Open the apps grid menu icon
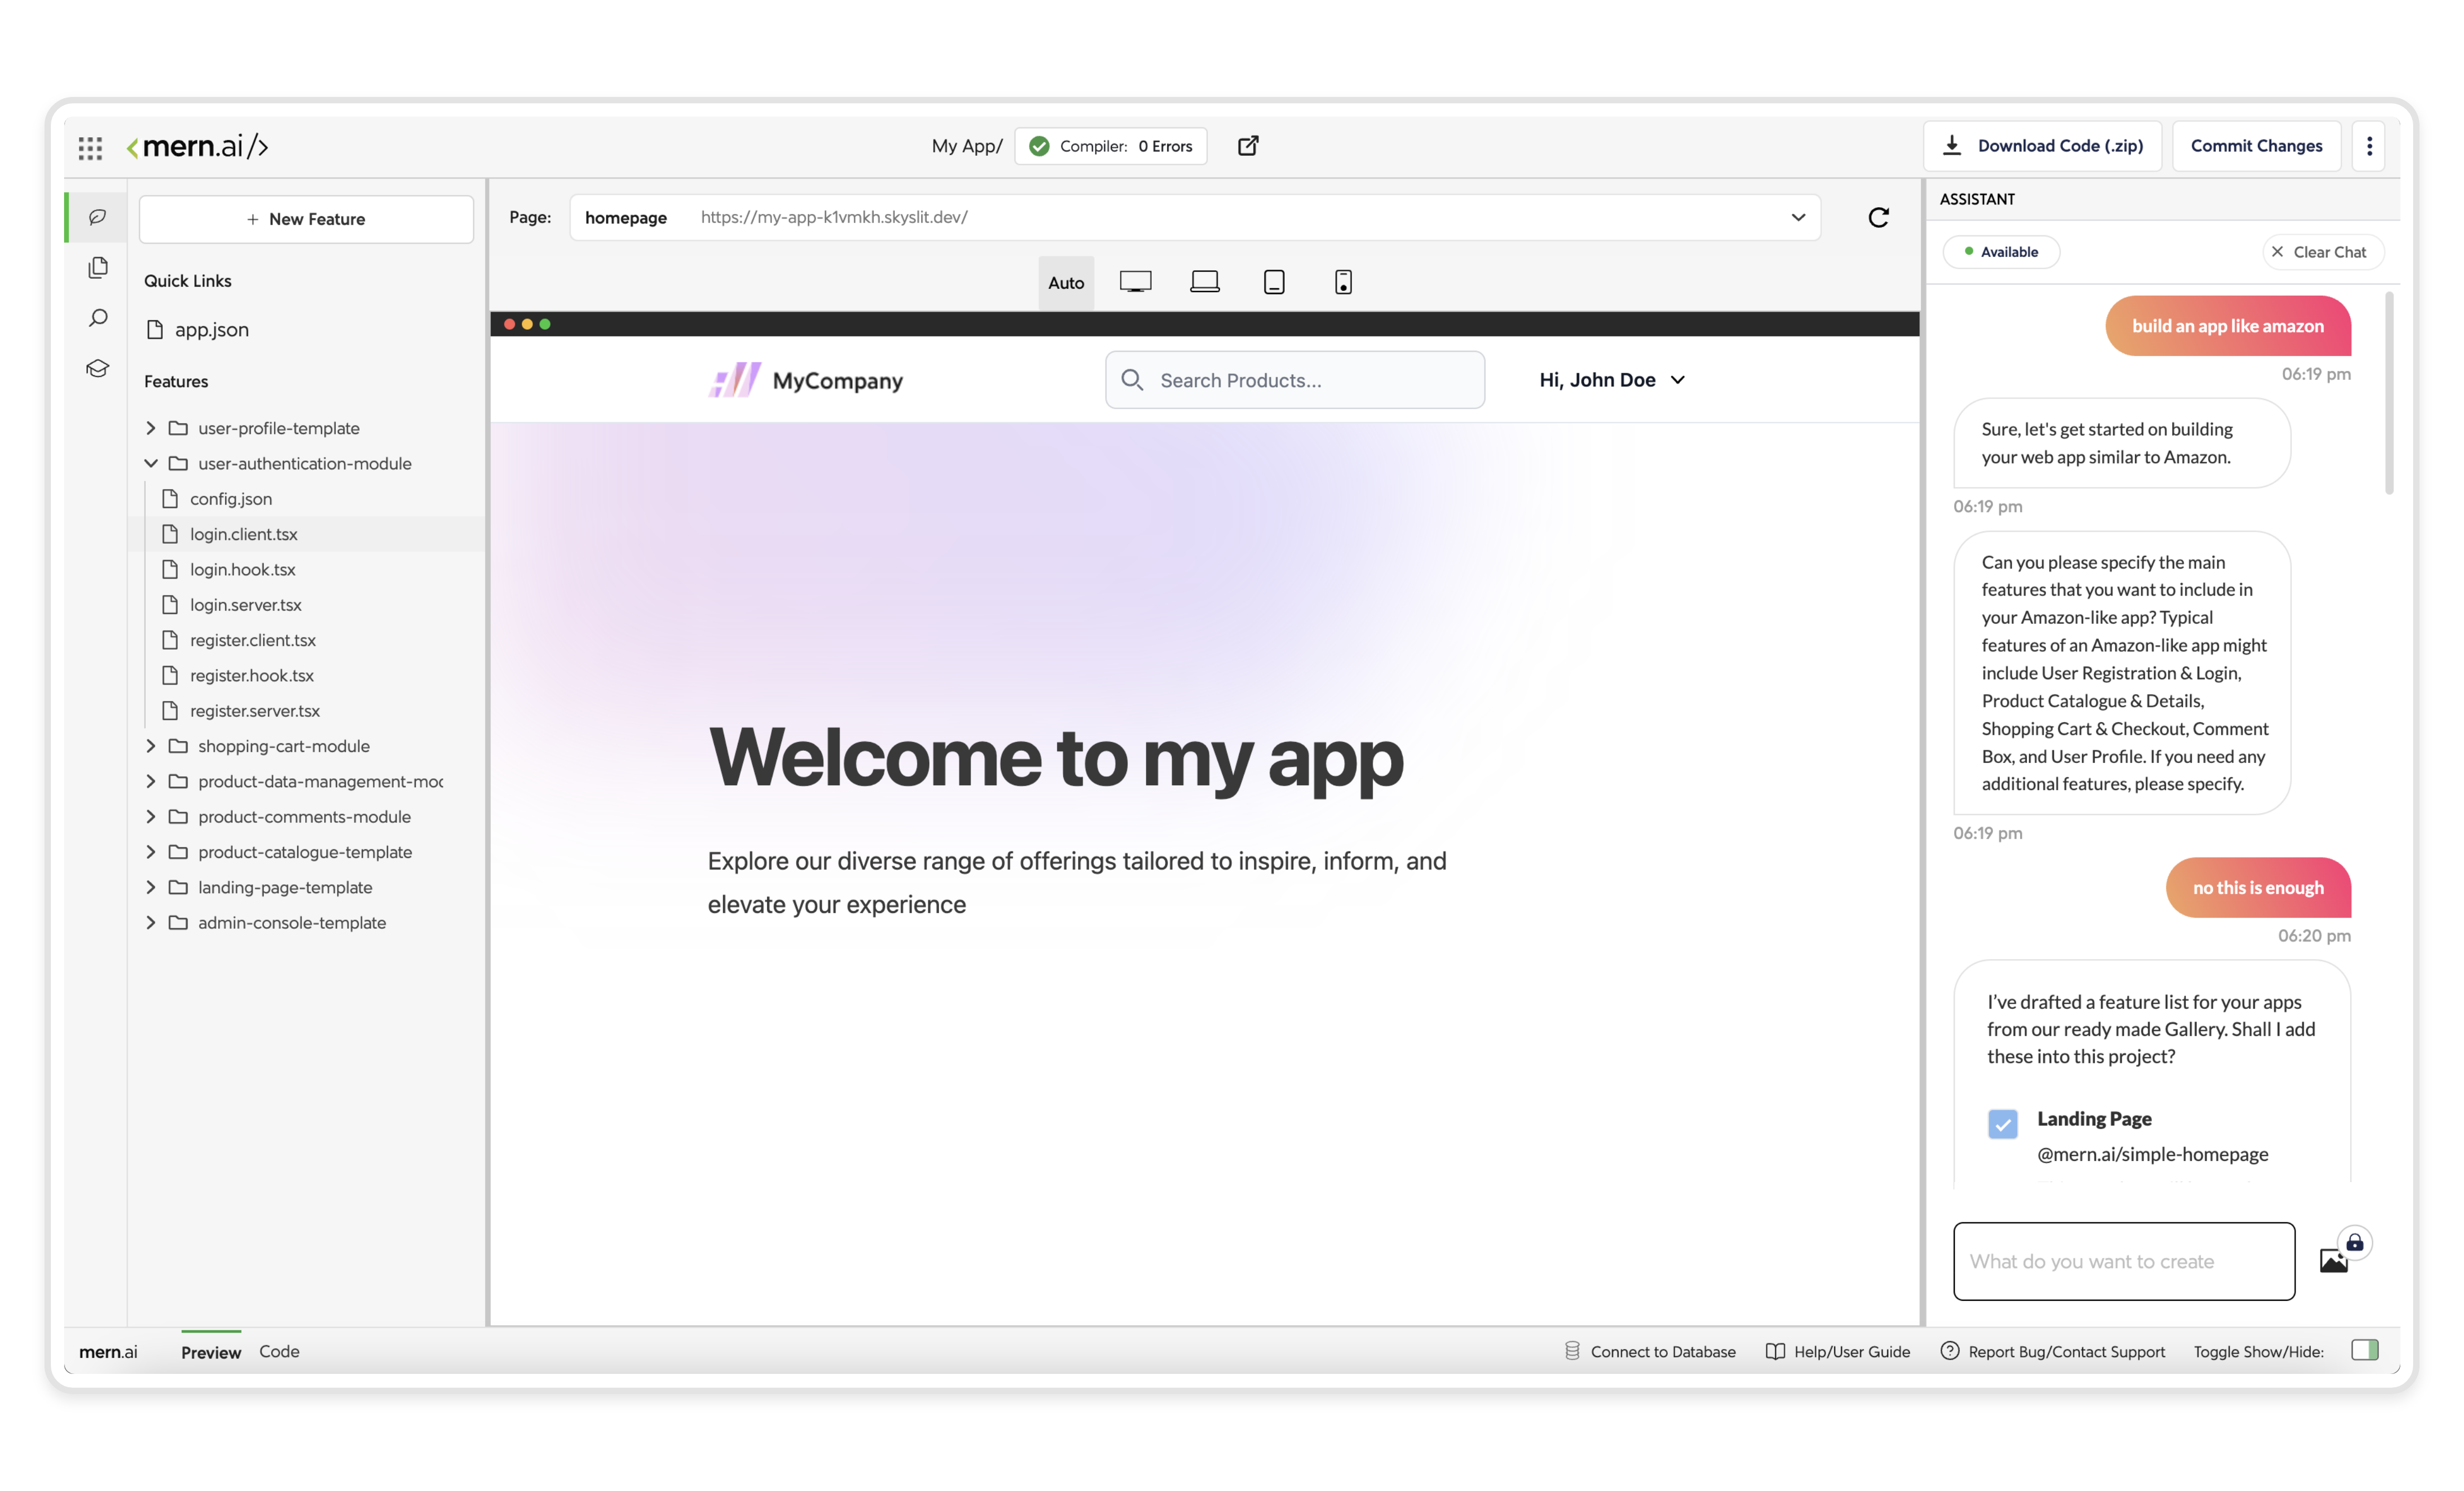Screen dimensions: 2464x1491 click(90, 147)
